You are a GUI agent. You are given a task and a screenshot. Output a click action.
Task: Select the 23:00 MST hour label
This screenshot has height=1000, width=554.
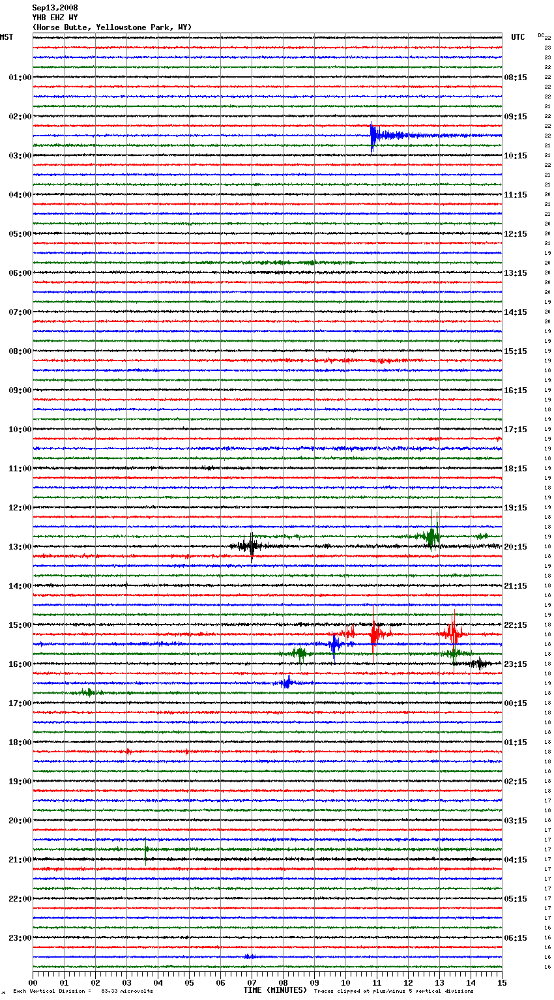tap(20, 938)
